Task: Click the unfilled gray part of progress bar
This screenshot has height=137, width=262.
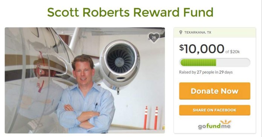Action: (x=233, y=63)
